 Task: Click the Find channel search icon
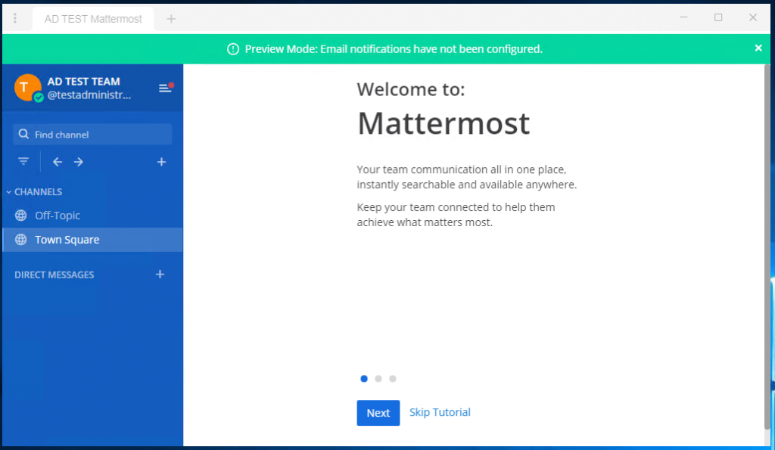23,135
